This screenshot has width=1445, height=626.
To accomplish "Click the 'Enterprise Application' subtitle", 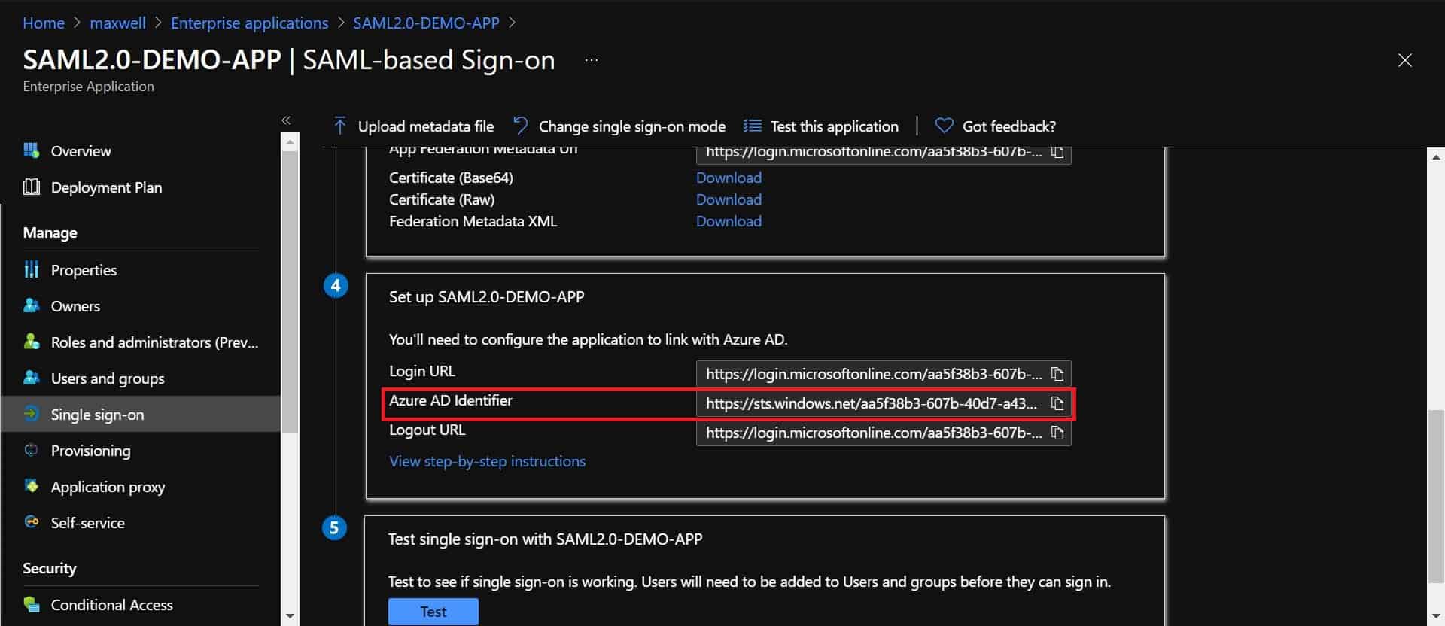I will click(88, 87).
